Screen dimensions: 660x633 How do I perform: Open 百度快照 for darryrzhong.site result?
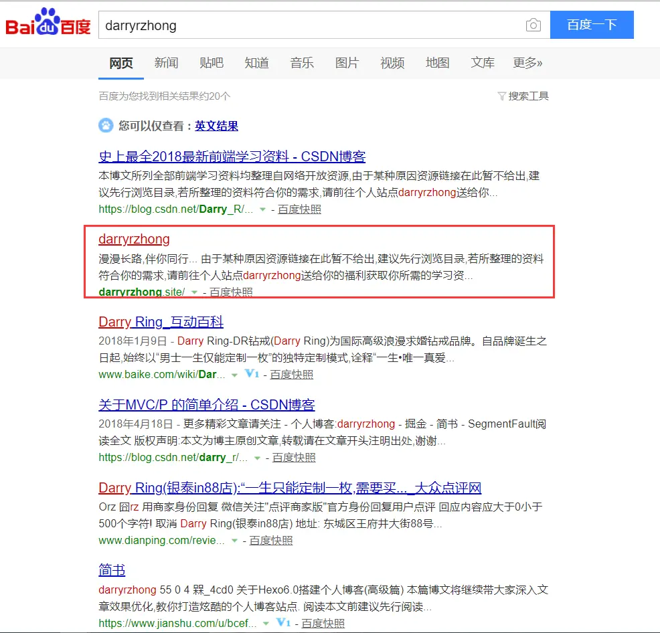point(231,292)
